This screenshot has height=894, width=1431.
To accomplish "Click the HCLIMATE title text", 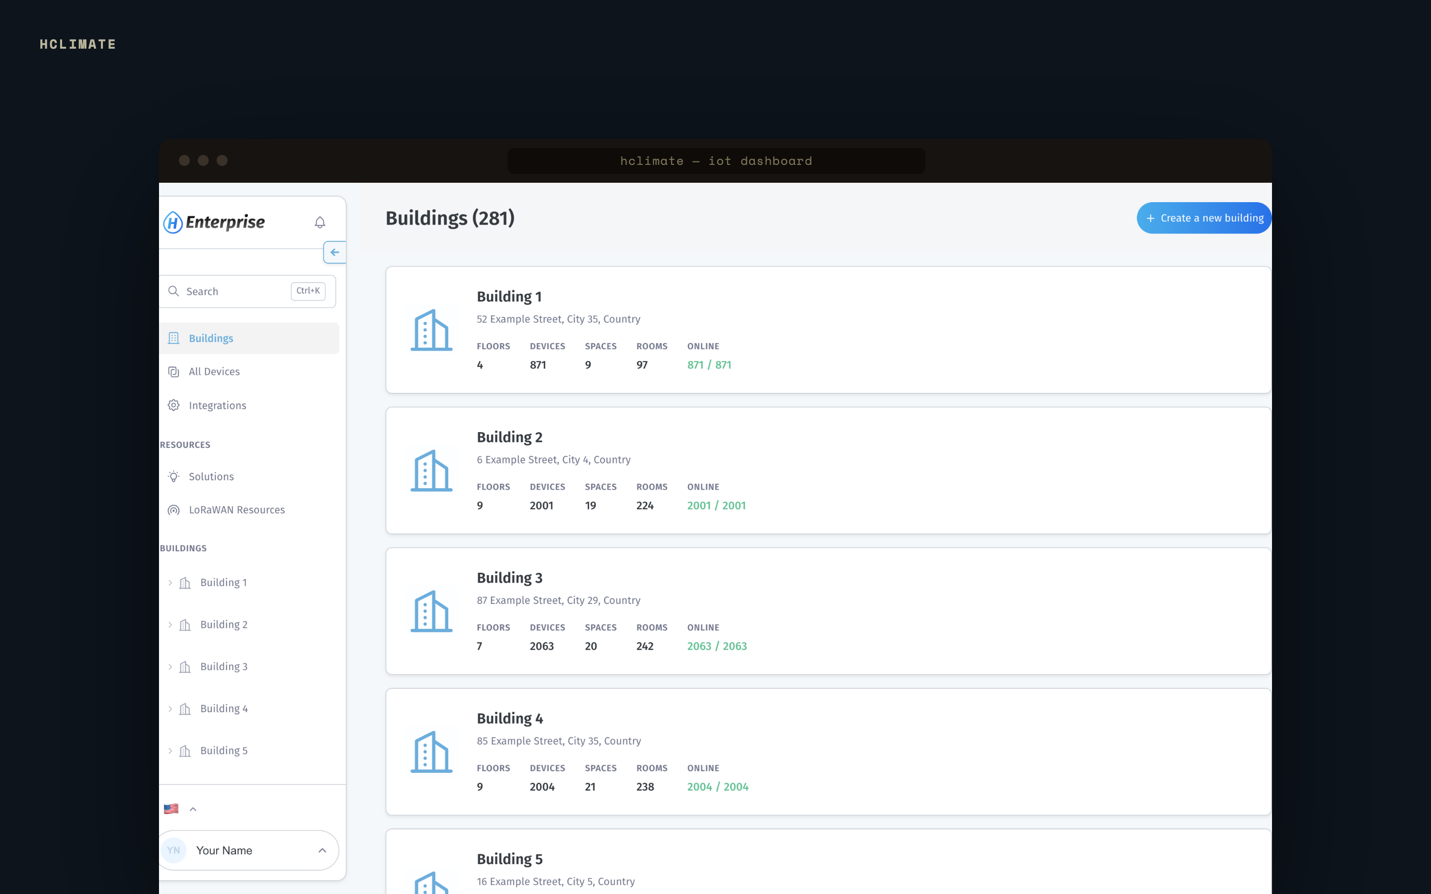I will pos(78,44).
